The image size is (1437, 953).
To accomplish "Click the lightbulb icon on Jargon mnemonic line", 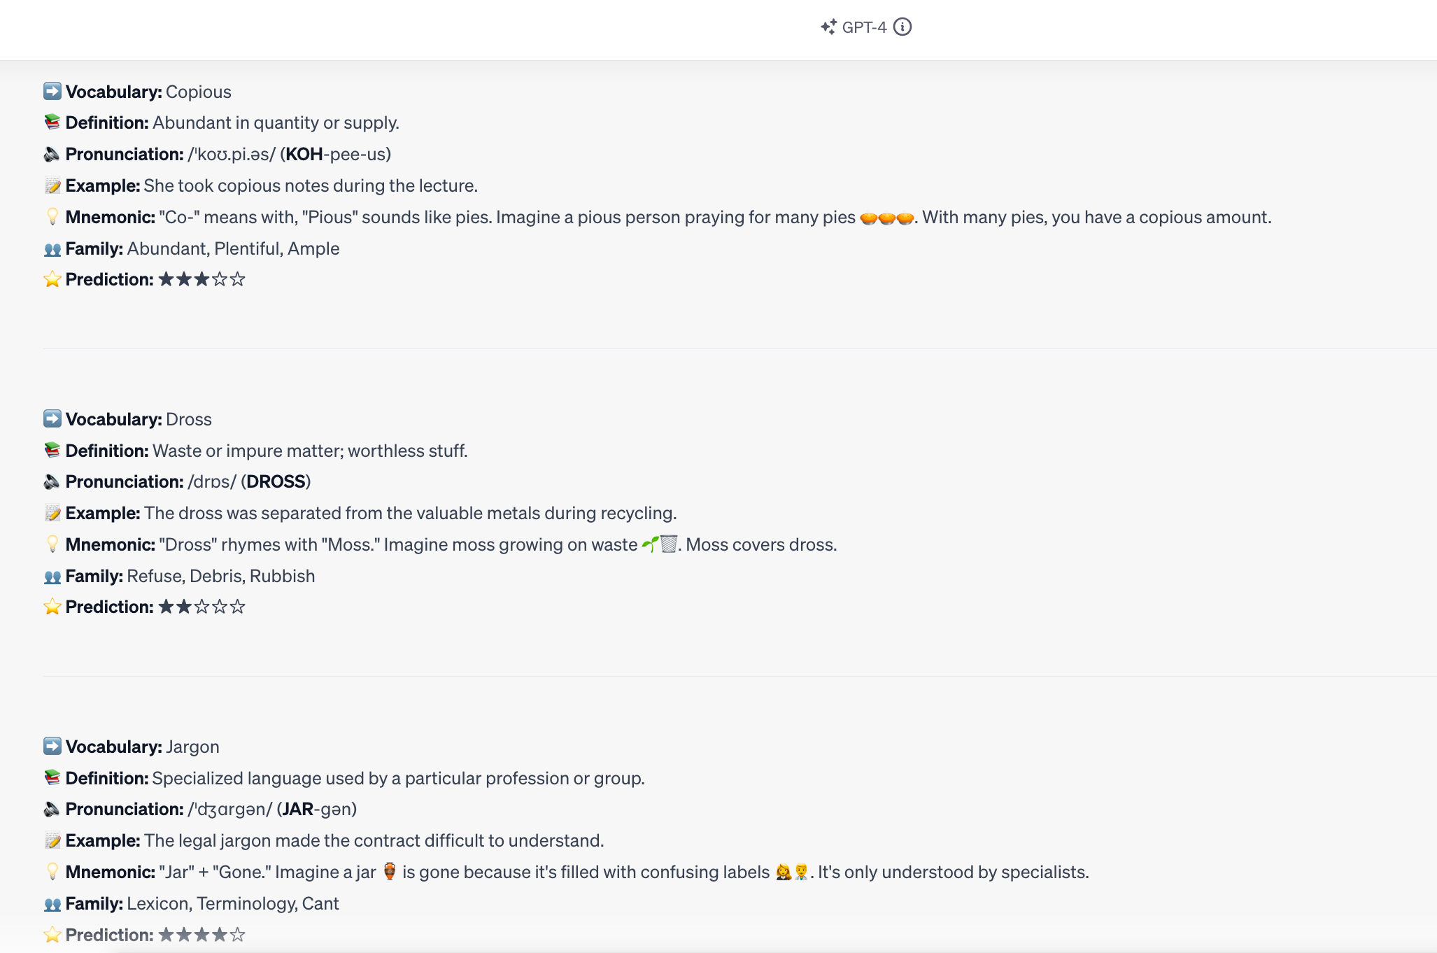I will point(52,871).
